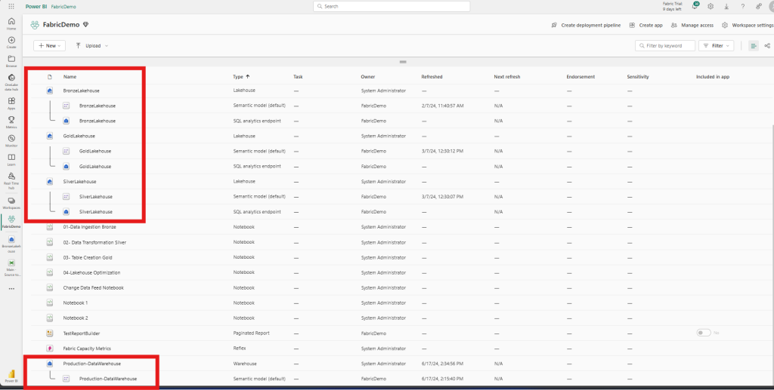Open the download icon in top bar
Viewport: 774px width, 390px height.
(x=726, y=6)
